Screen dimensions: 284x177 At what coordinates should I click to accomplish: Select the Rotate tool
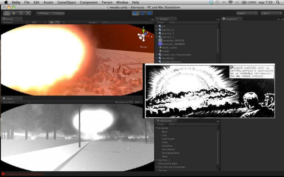coord(21,13)
